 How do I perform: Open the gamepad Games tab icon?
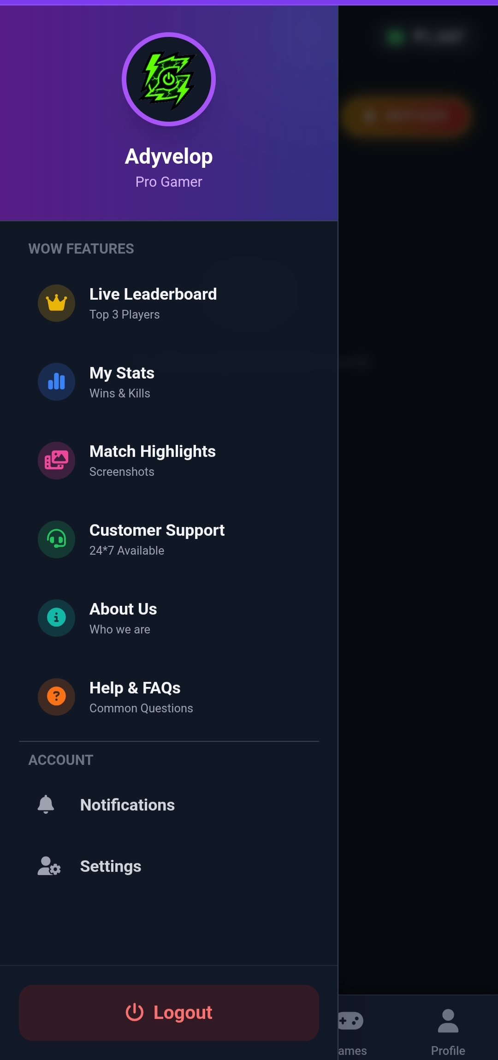350,1021
